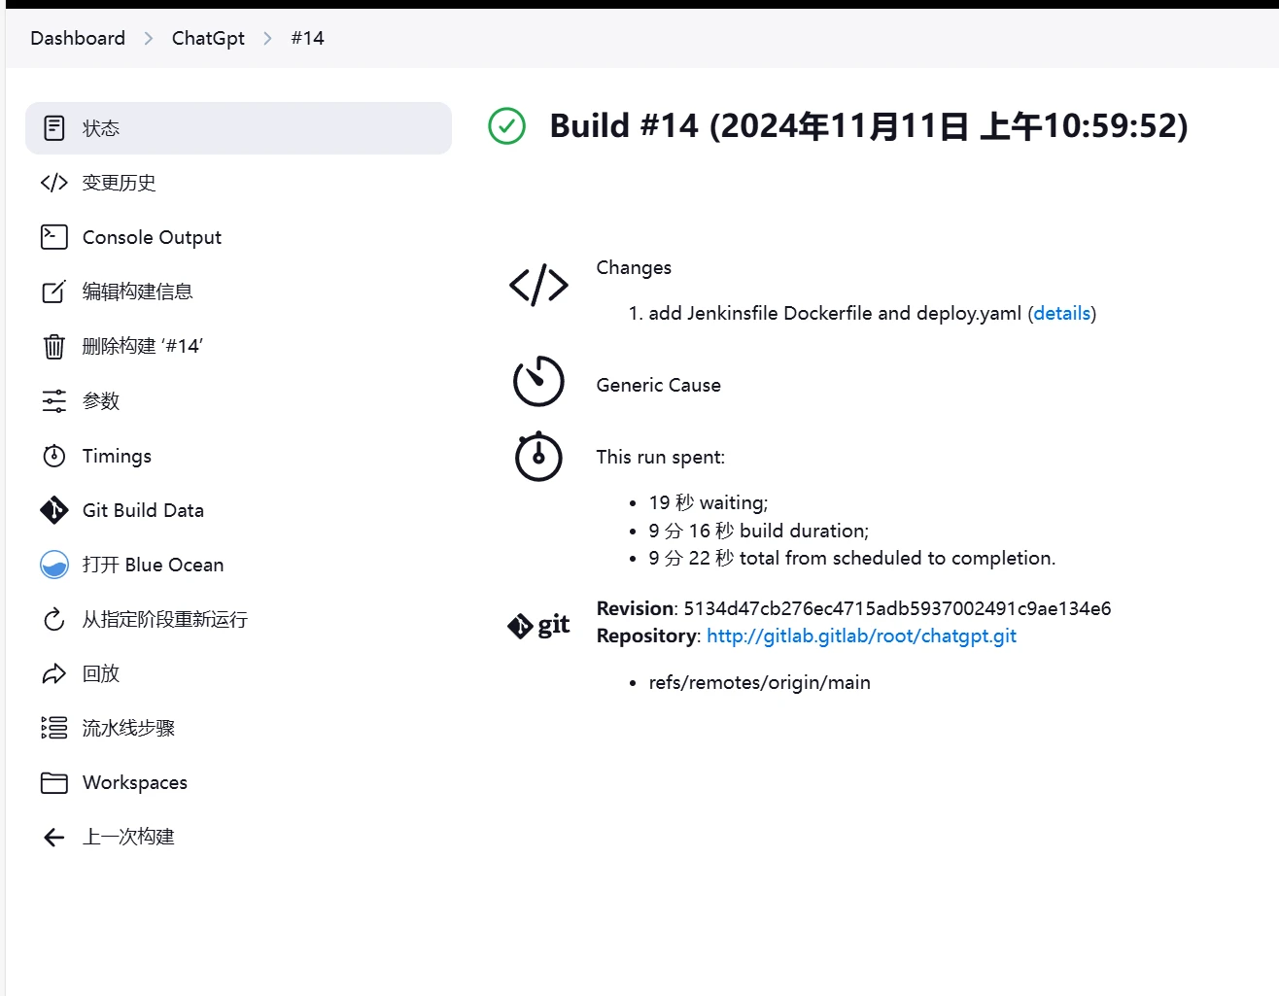Open the 回放 replay menu item

100,673
